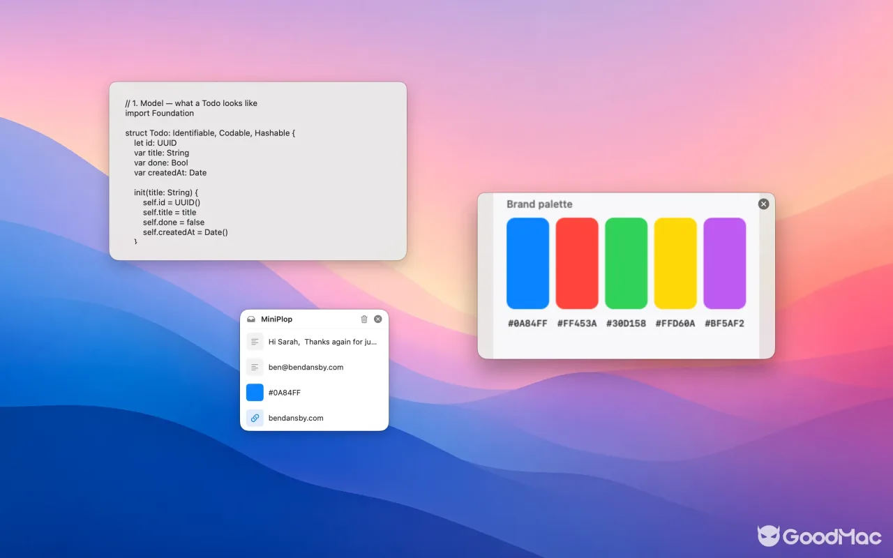
Task: Click the MiniPlop title text
Action: coord(277,319)
